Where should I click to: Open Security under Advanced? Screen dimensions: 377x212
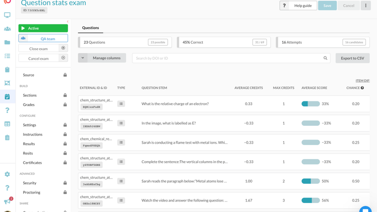click(30, 183)
